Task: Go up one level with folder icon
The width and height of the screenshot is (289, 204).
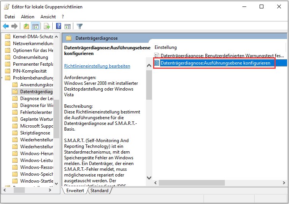Action: tap(26, 26)
